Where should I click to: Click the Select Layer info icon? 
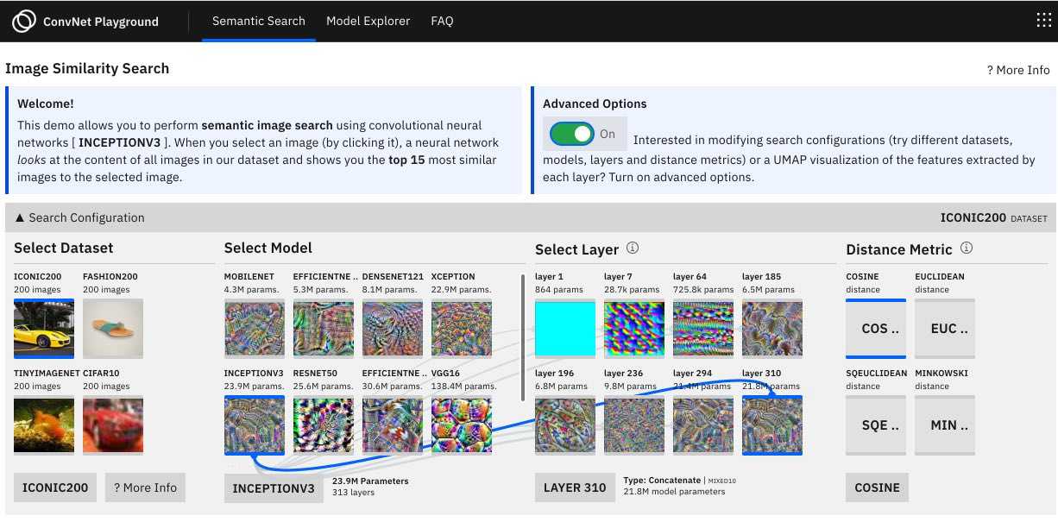(x=633, y=248)
